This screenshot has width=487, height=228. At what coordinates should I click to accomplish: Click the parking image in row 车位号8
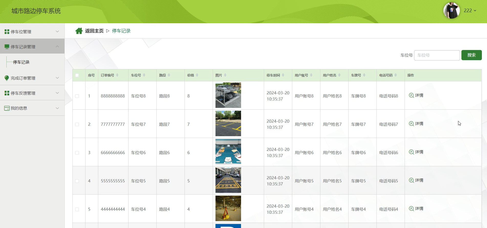[x=228, y=95]
